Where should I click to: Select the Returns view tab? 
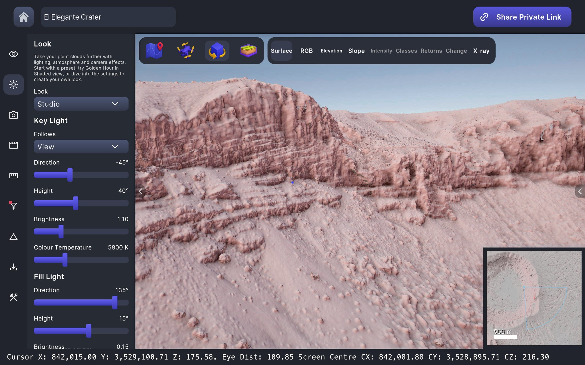pyautogui.click(x=431, y=51)
